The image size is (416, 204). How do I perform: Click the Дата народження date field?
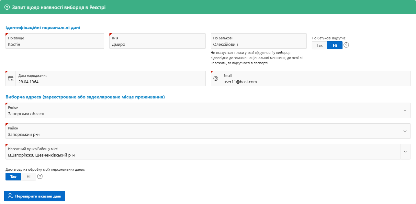[110, 82]
